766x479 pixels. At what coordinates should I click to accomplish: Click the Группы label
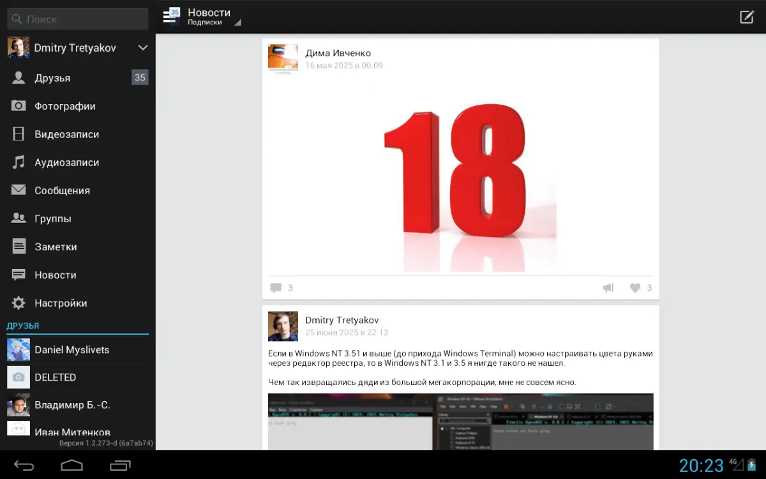click(x=53, y=218)
